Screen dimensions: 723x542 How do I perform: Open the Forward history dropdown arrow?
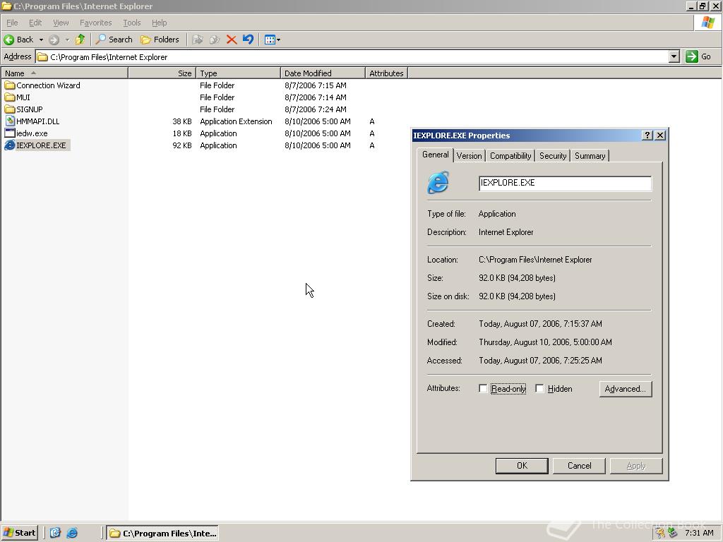67,40
